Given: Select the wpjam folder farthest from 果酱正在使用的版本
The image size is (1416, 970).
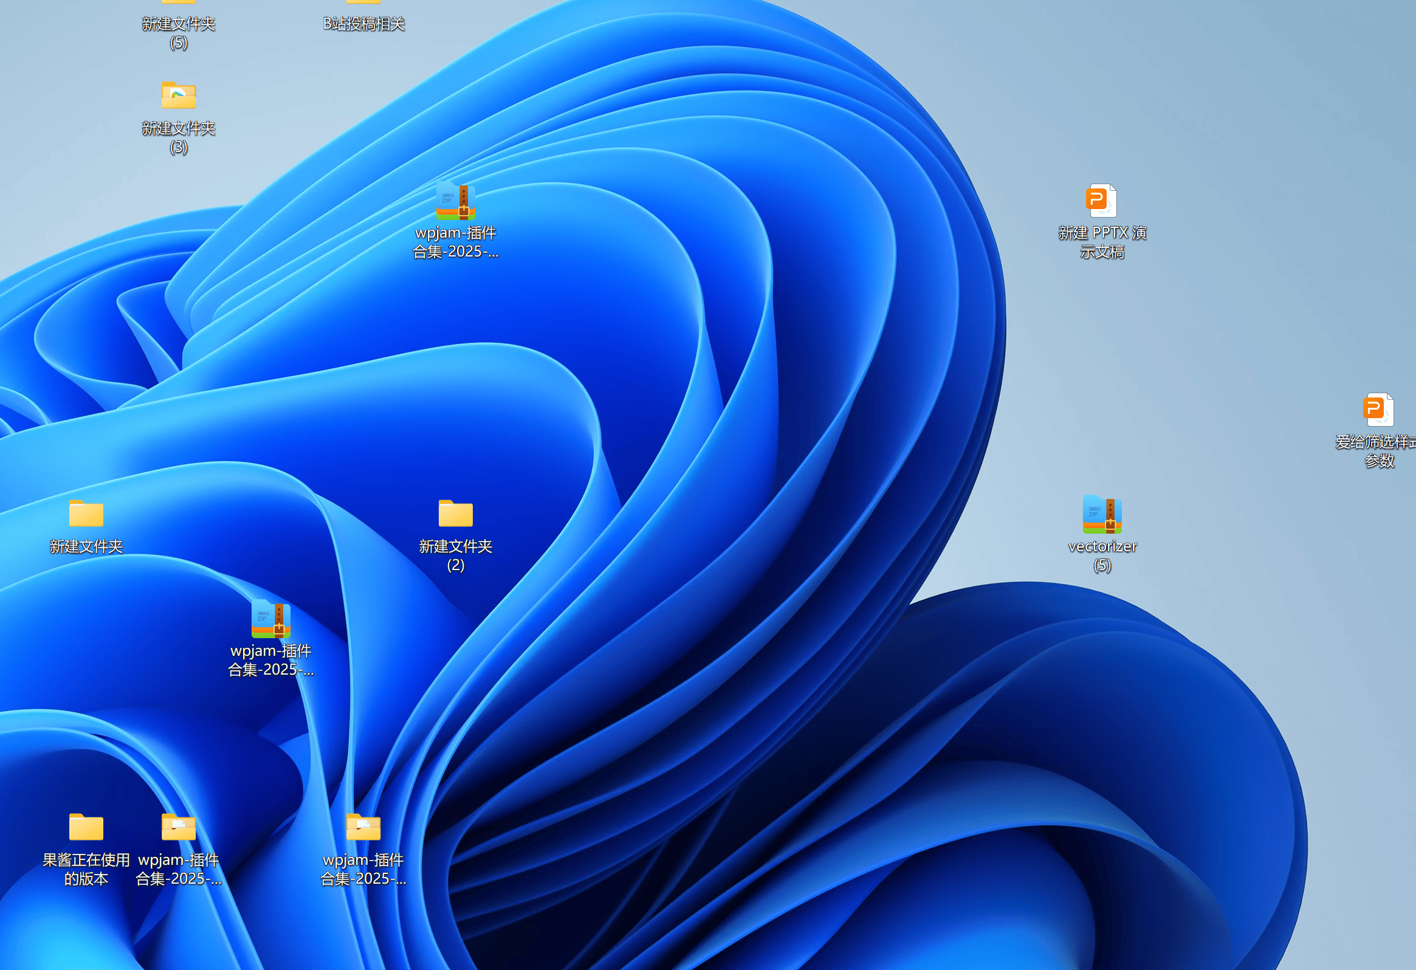Looking at the screenshot, I should click(x=363, y=827).
